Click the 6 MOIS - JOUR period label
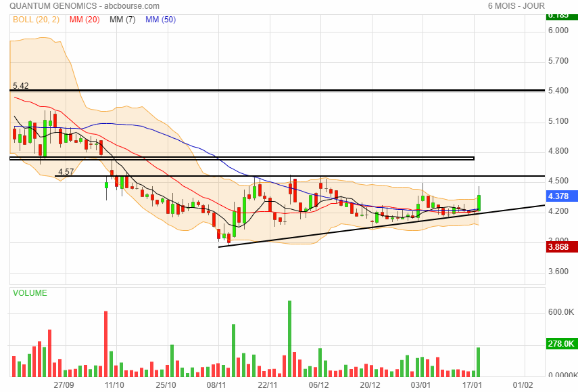This screenshot has width=578, height=392. pos(514,6)
